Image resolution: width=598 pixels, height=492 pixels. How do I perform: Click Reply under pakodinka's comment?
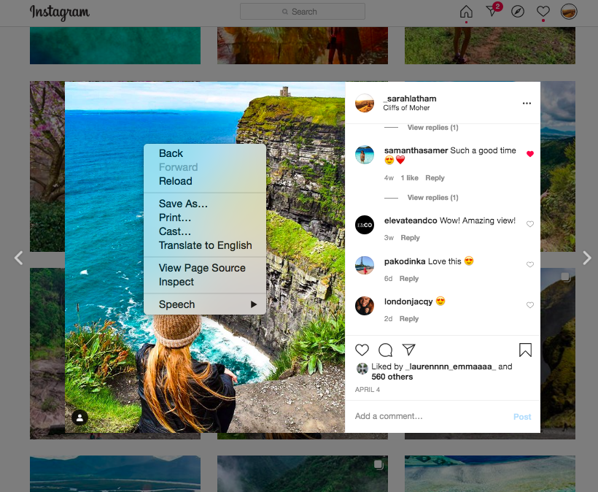(409, 279)
